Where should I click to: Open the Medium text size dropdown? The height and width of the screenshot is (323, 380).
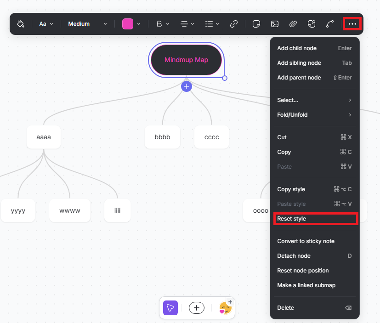[x=87, y=24]
